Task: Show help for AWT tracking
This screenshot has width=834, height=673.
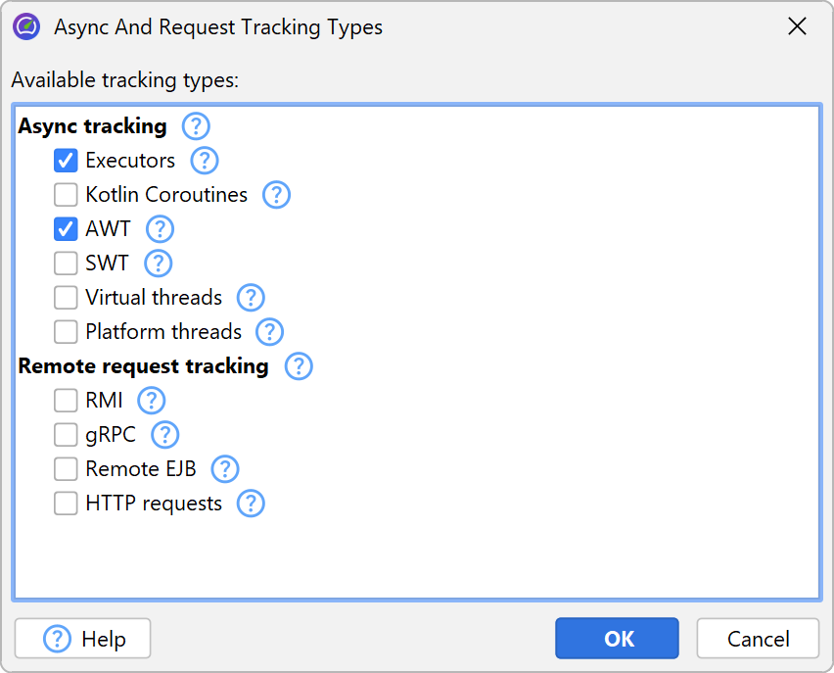Action: coord(160,229)
